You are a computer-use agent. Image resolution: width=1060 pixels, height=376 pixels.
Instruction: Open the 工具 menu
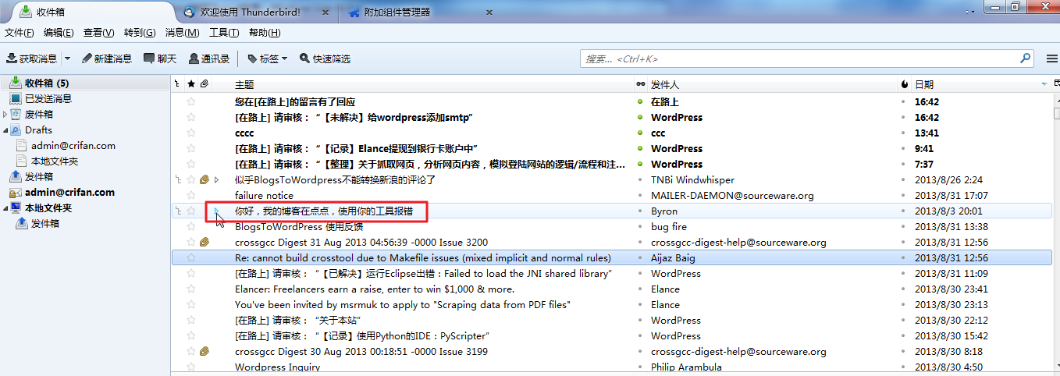pyautogui.click(x=224, y=33)
